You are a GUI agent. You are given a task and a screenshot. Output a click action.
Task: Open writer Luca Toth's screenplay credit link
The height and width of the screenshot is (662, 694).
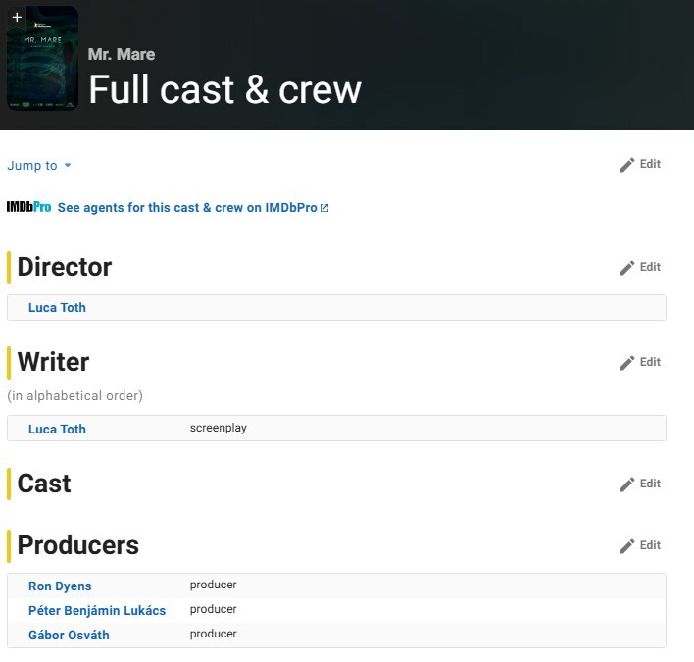[x=57, y=430]
